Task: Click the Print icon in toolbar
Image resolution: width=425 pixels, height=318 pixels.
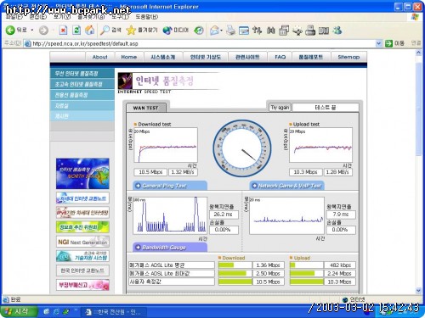Action: tap(231, 31)
